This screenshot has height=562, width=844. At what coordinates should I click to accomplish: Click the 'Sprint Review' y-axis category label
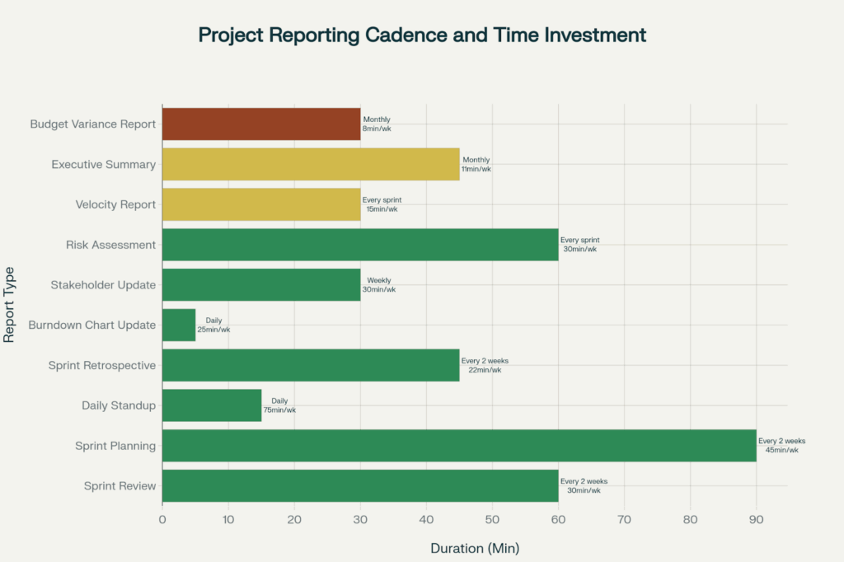(120, 486)
